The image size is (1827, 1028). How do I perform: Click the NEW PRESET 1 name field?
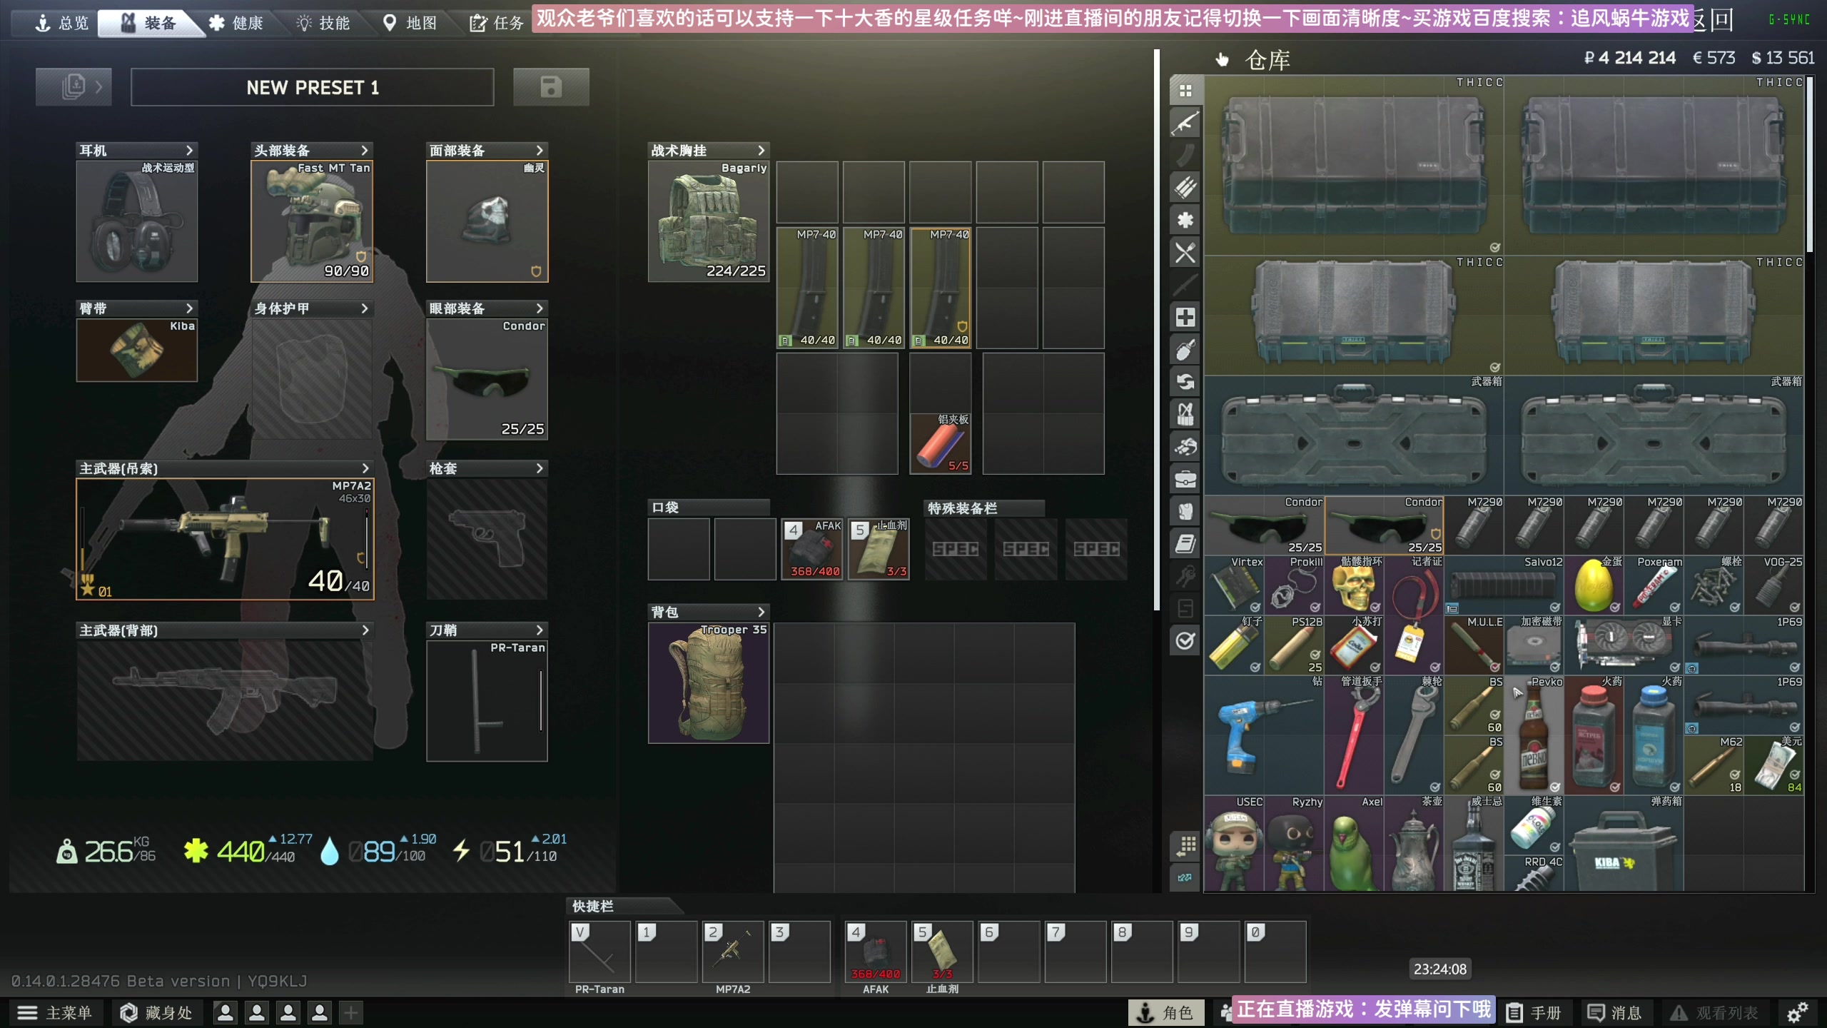tap(313, 87)
